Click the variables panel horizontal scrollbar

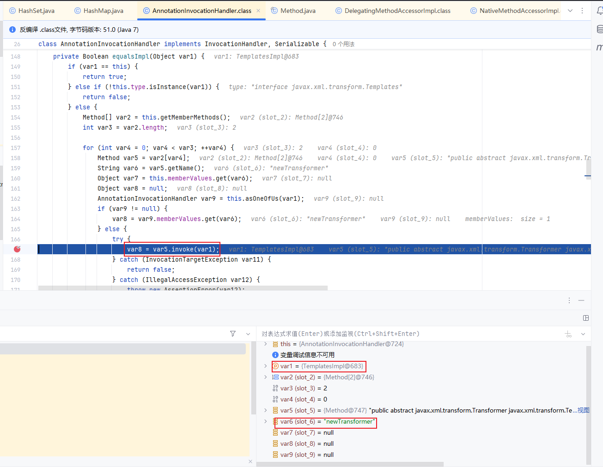click(x=350, y=464)
